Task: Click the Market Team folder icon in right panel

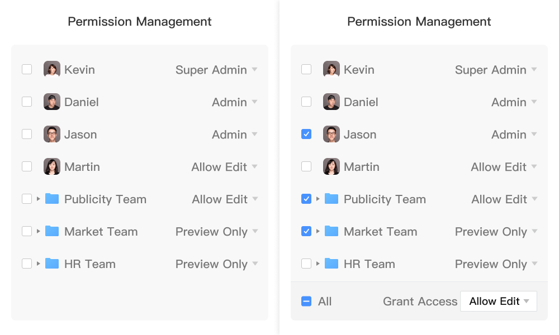Action: click(331, 231)
